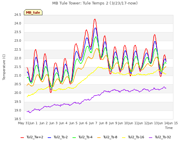Select the Tul2_Ts-8 legend label
191x143 pixels.
pos(110,137)
